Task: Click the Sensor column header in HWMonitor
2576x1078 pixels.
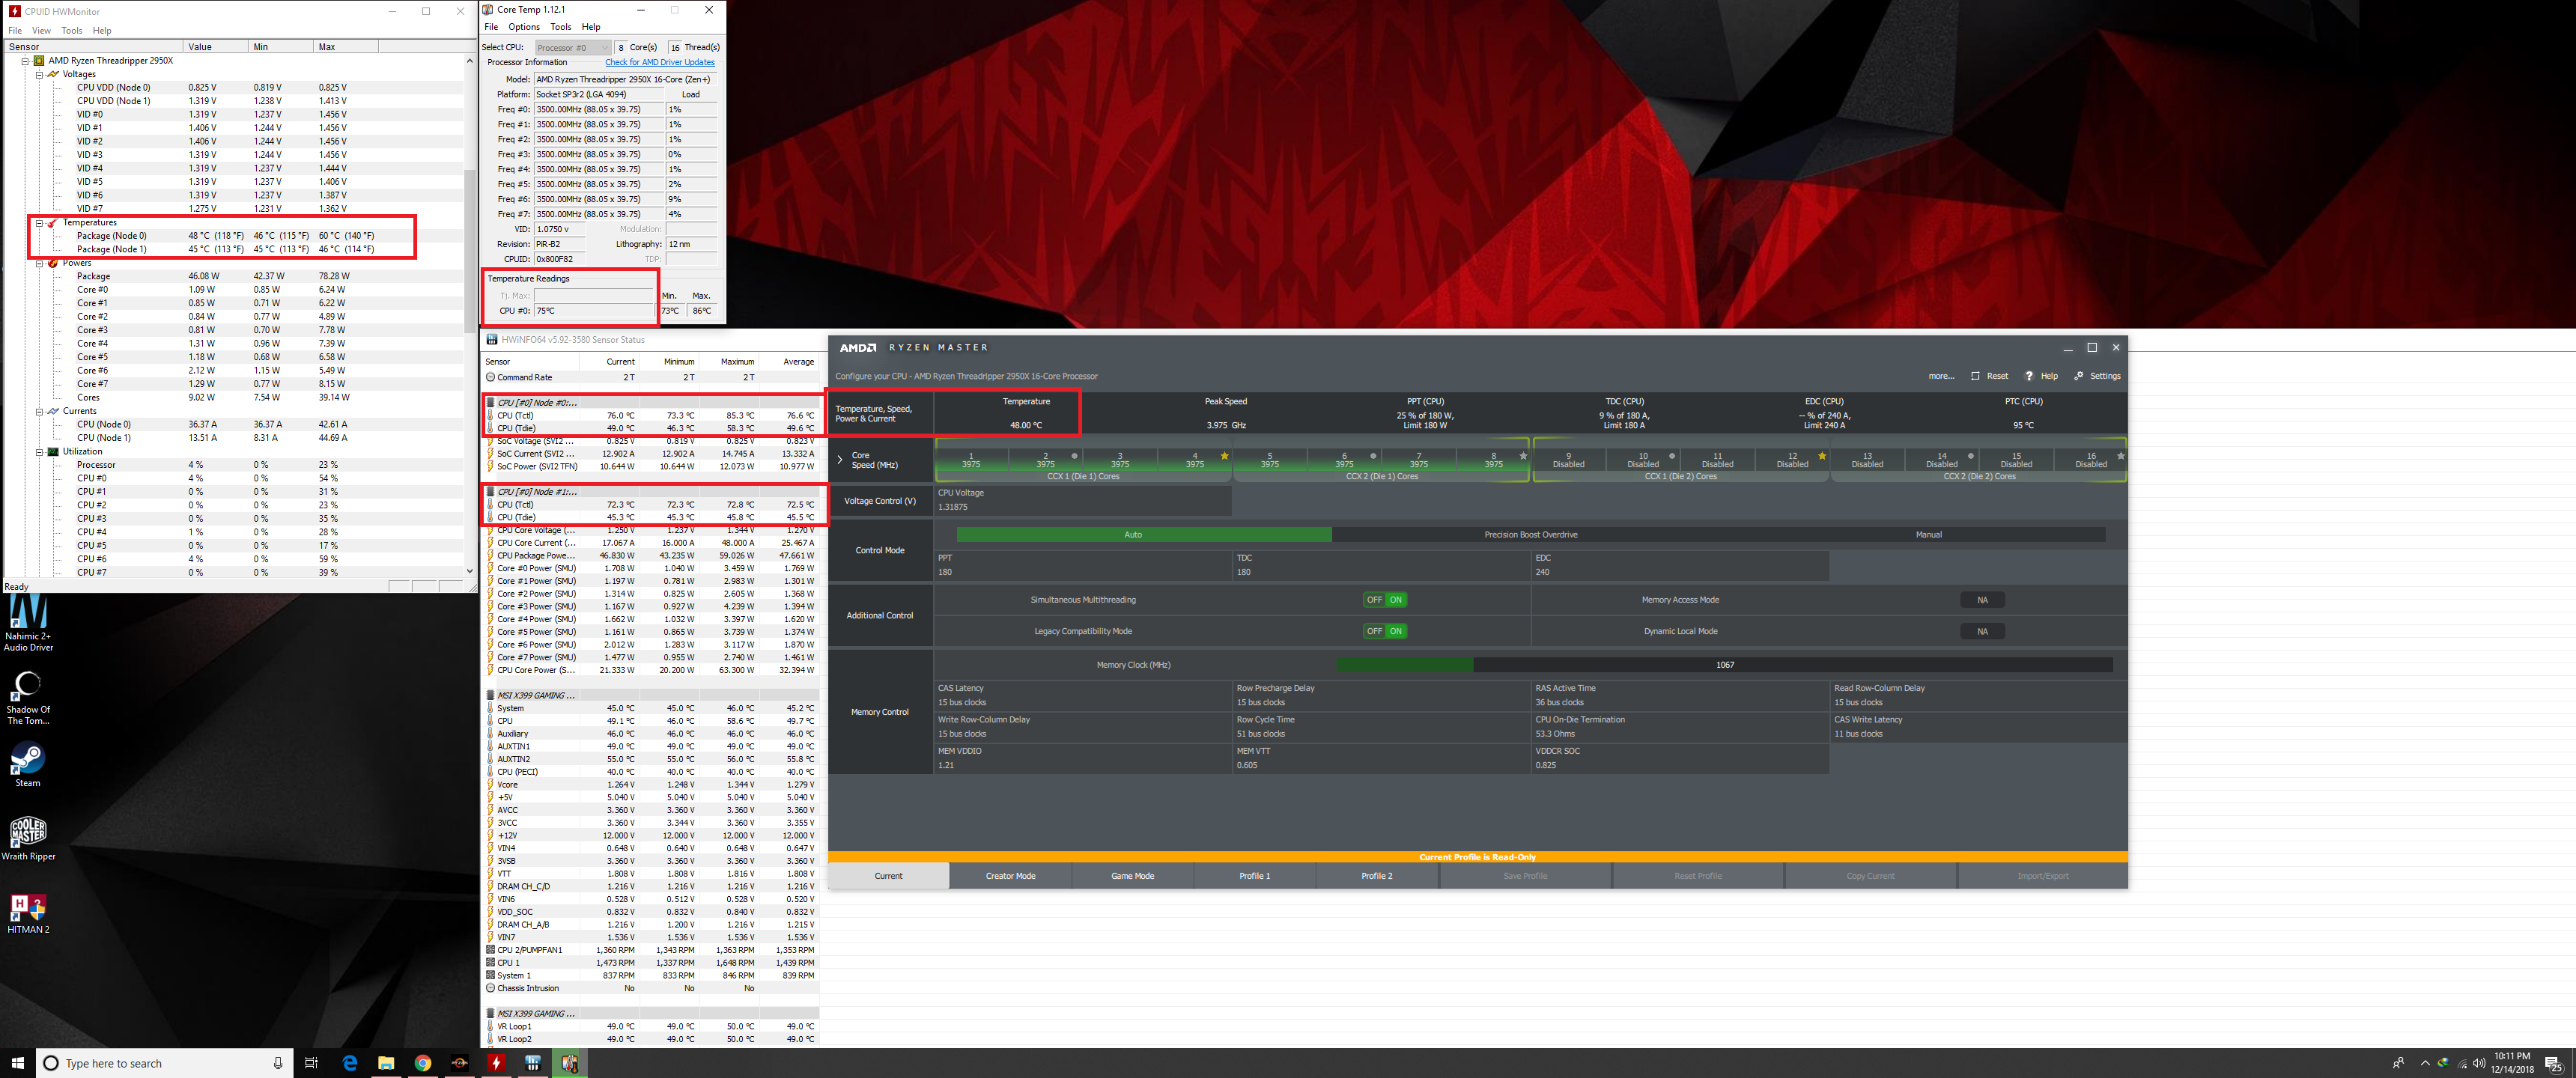Action: coord(93,47)
